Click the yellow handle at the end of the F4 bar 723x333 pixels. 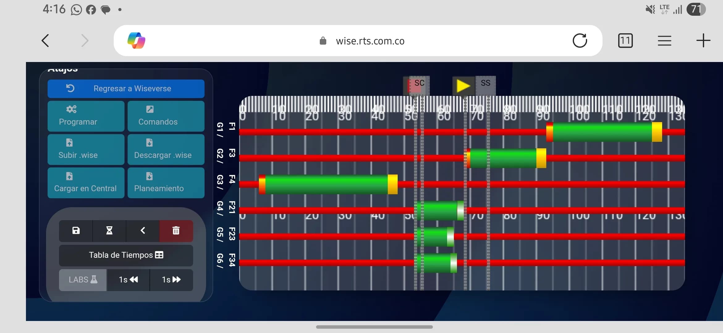point(393,184)
